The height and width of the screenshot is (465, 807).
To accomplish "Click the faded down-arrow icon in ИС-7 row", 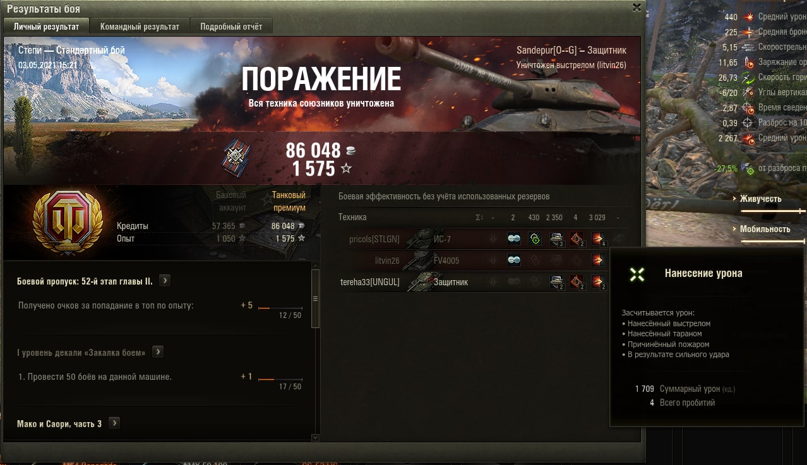I will 493,239.
